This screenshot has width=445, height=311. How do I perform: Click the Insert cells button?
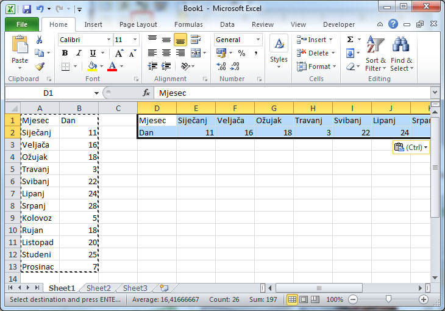(x=314, y=40)
